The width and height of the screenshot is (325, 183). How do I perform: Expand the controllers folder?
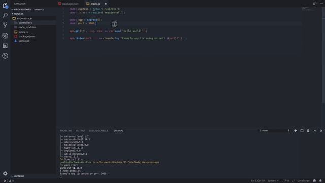[25, 23]
